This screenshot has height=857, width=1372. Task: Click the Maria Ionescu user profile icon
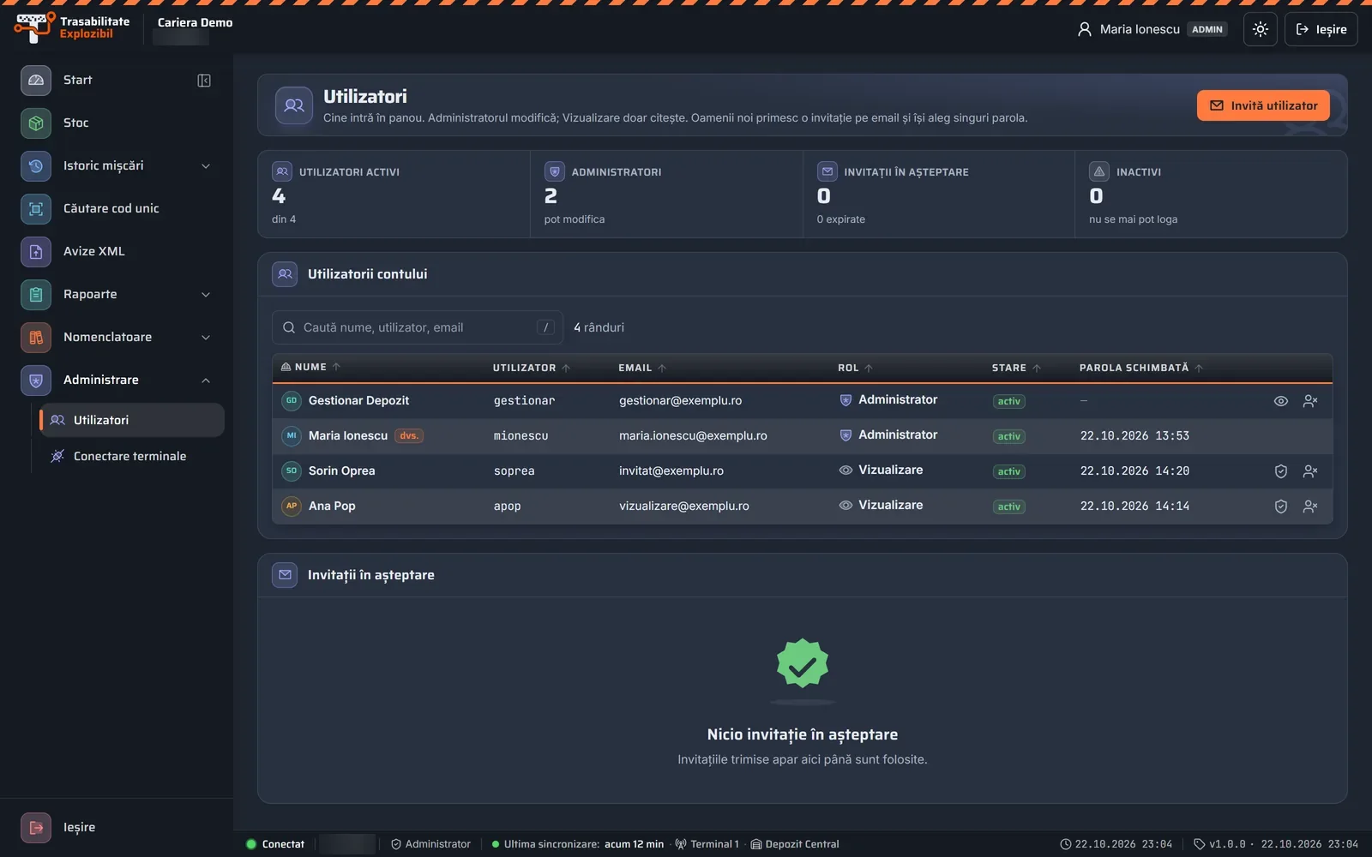(x=1085, y=29)
